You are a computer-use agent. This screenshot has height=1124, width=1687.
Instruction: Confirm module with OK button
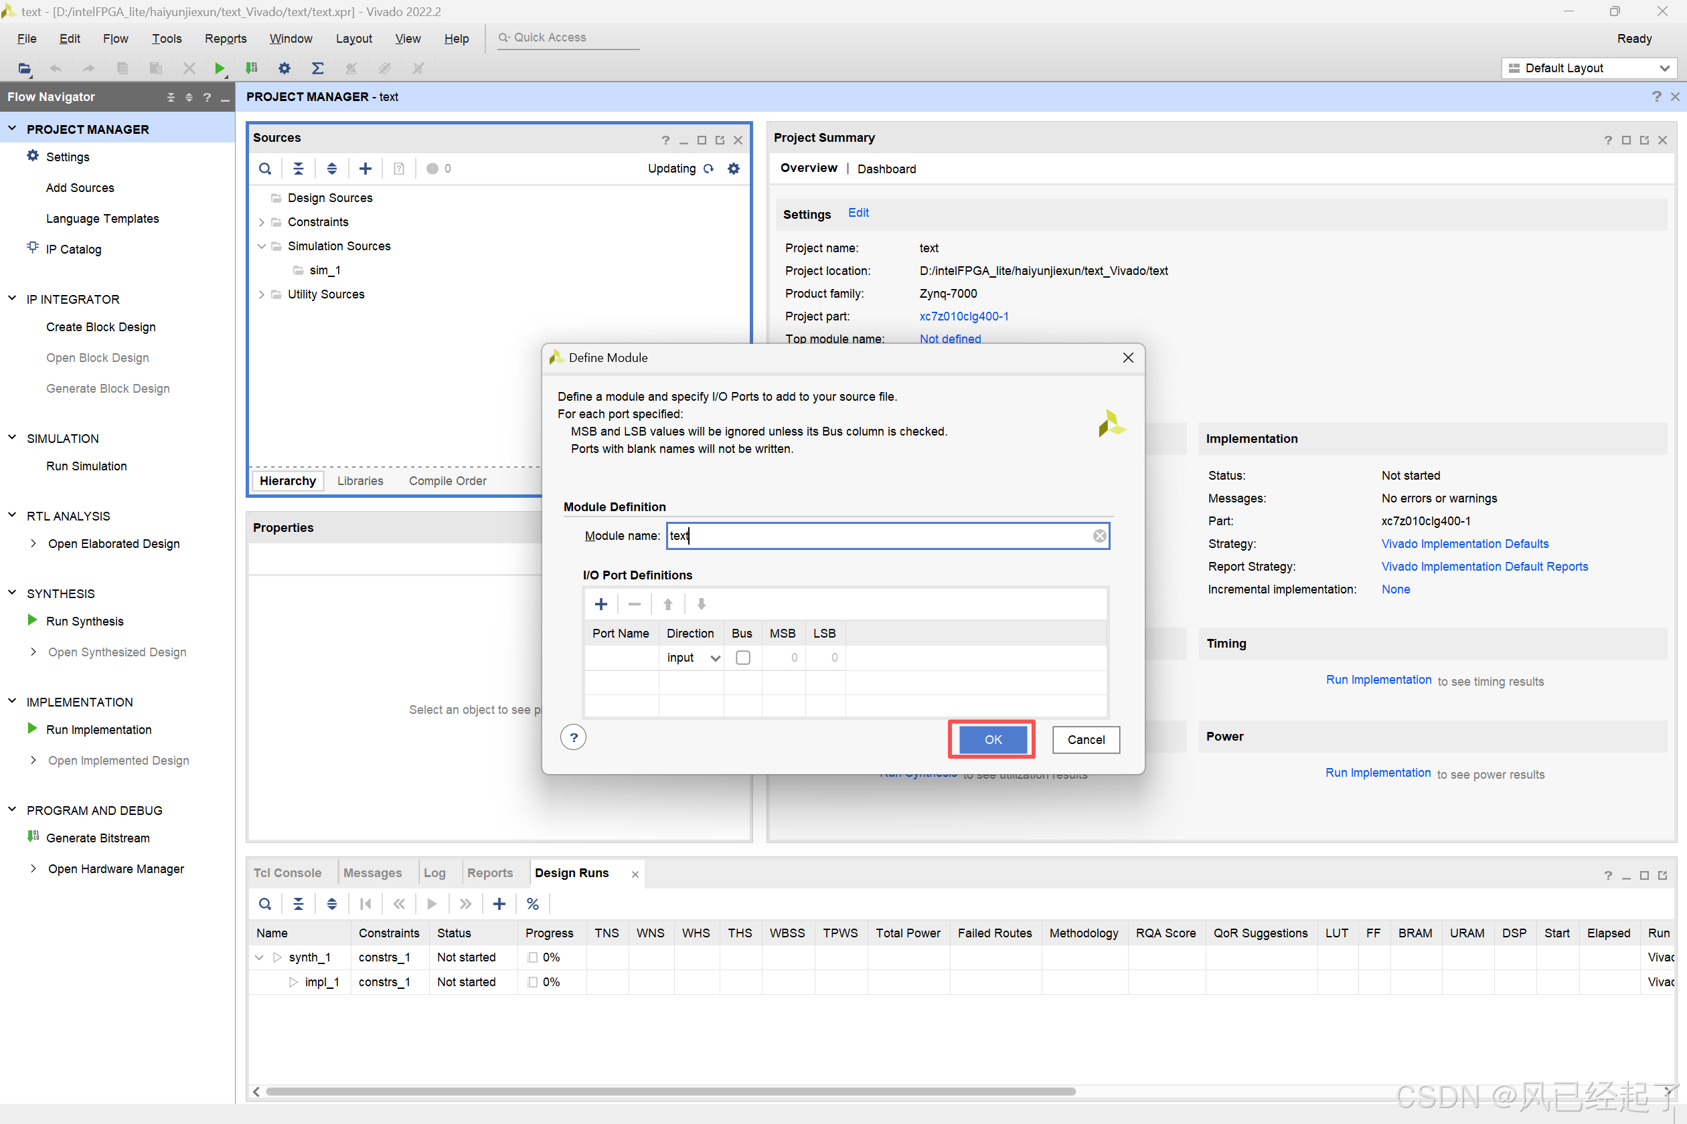993,739
